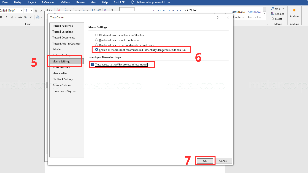Select Trusted Documents category
The height and width of the screenshot is (173, 308).
click(66, 37)
